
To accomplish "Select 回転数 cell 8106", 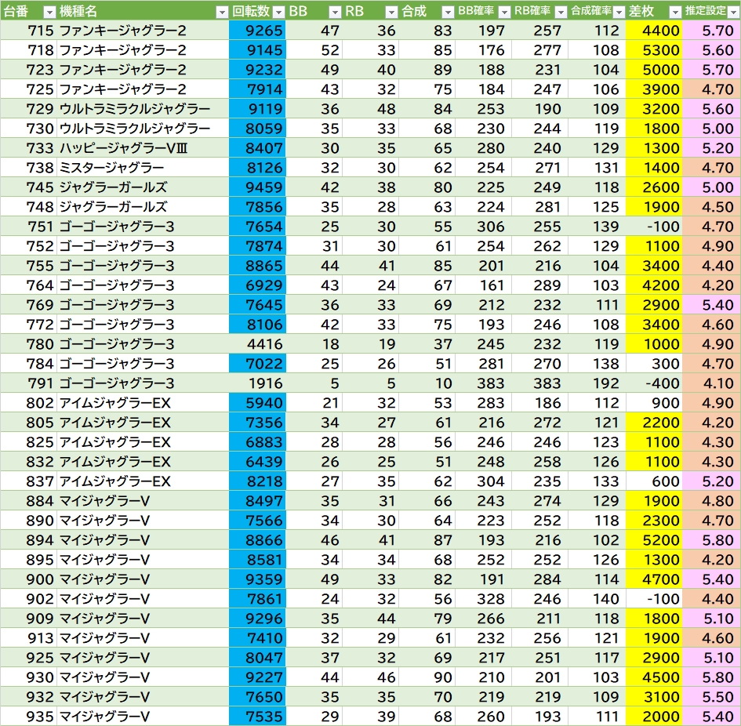I will point(257,325).
